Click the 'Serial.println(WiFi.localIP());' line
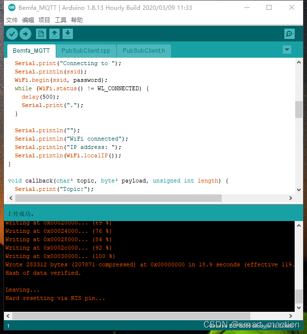Image resolution: width=307 pixels, height=334 pixels. 68,155
